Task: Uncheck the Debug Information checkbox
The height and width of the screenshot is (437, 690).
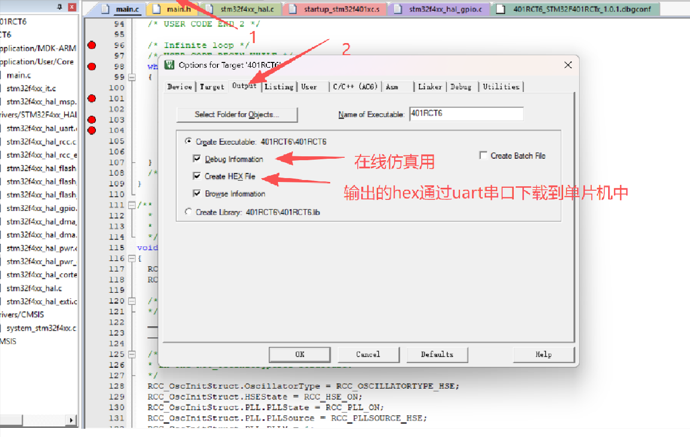Action: click(x=197, y=159)
